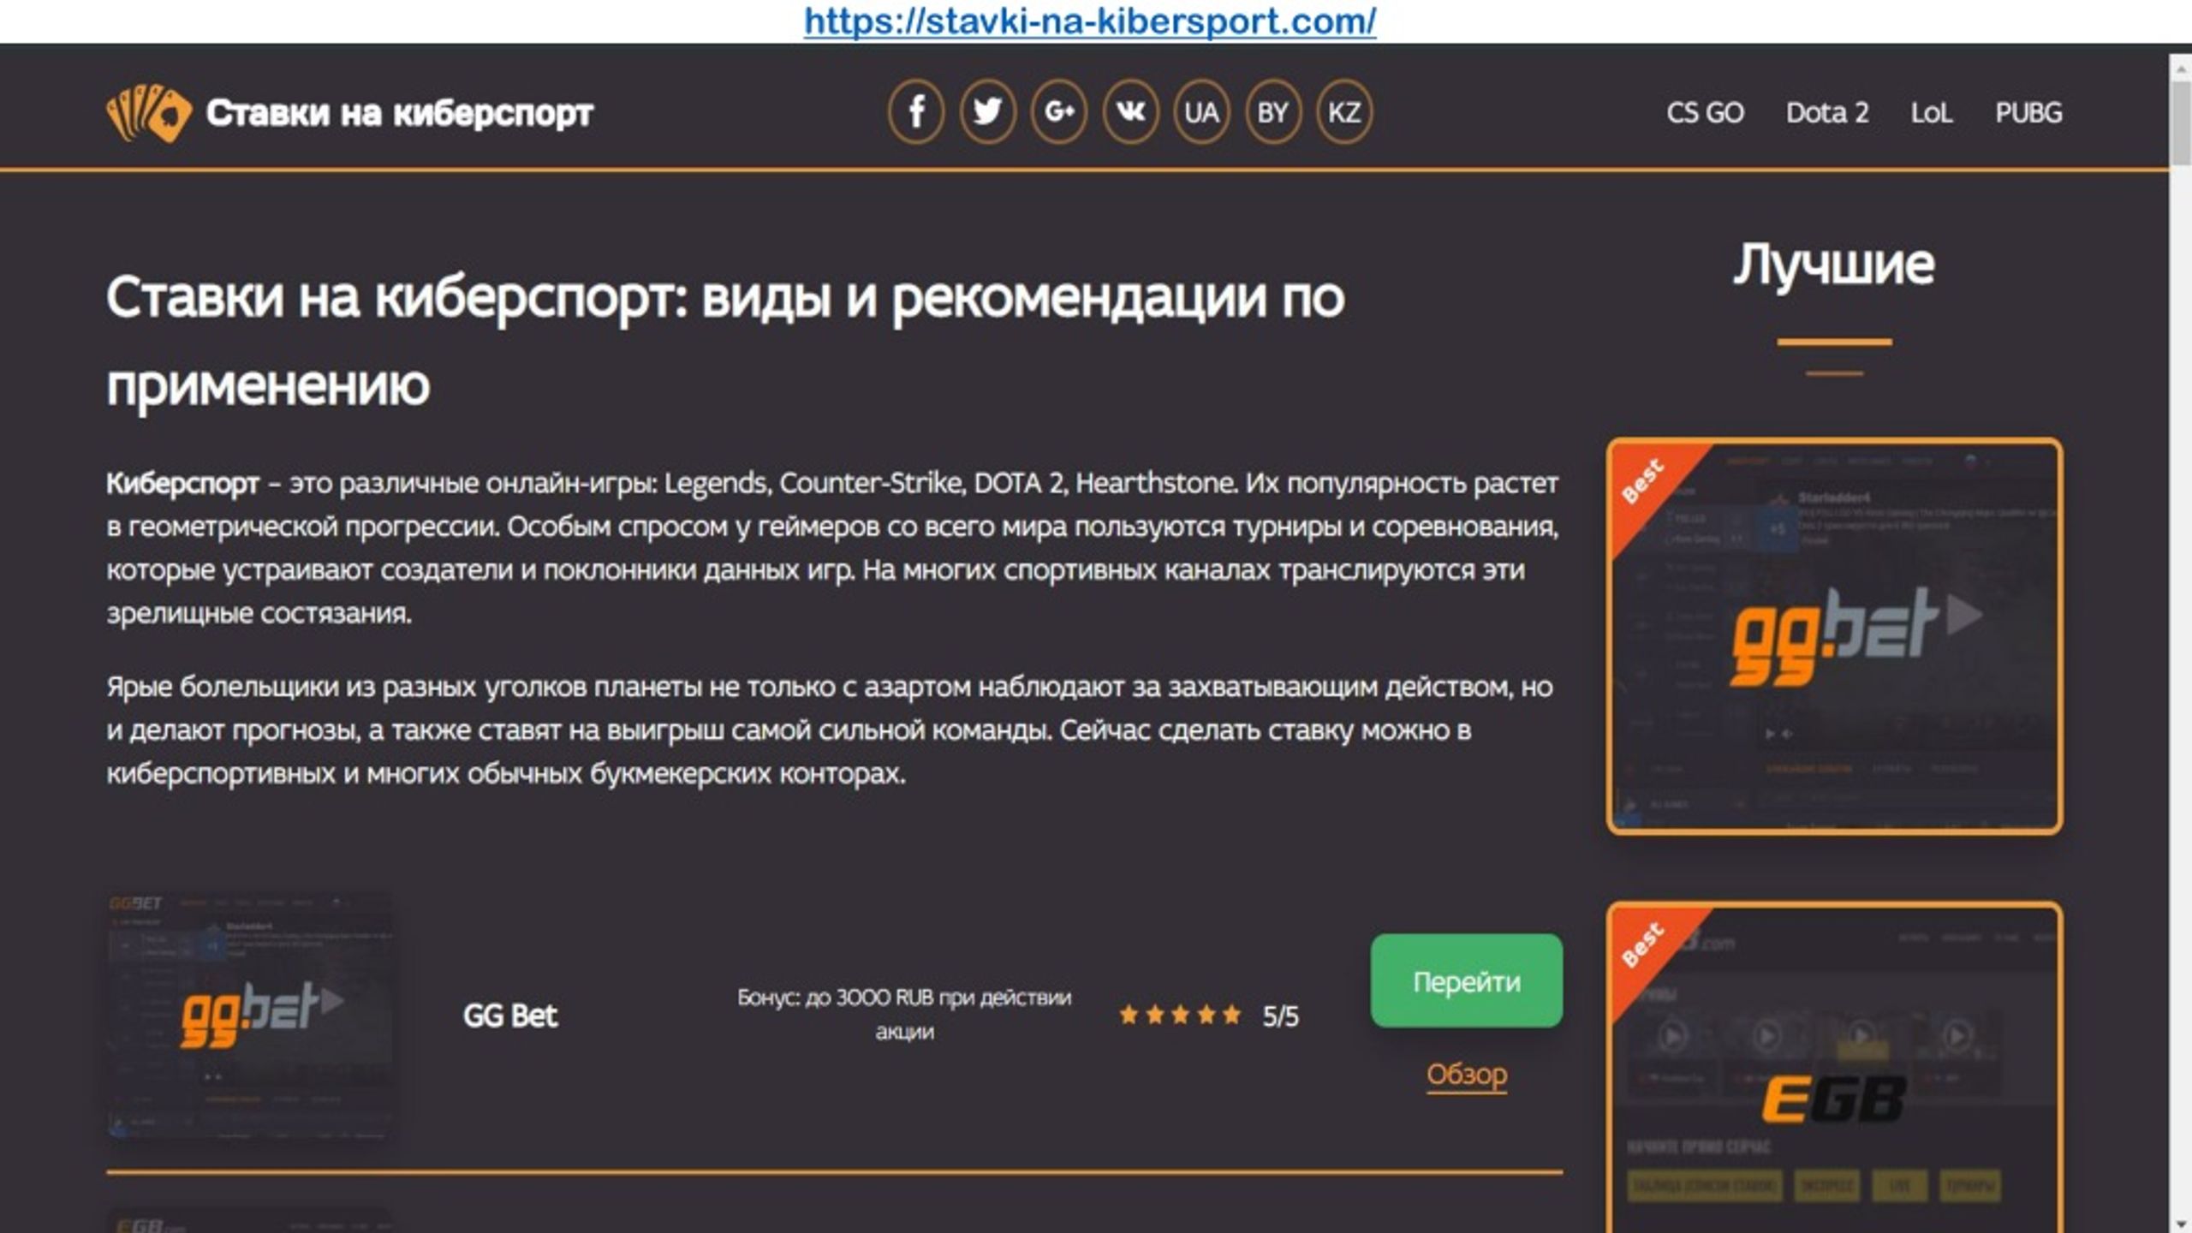This screenshot has height=1233, width=2192.
Task: Click the Лучшие sidebar heading
Action: [x=1834, y=265]
